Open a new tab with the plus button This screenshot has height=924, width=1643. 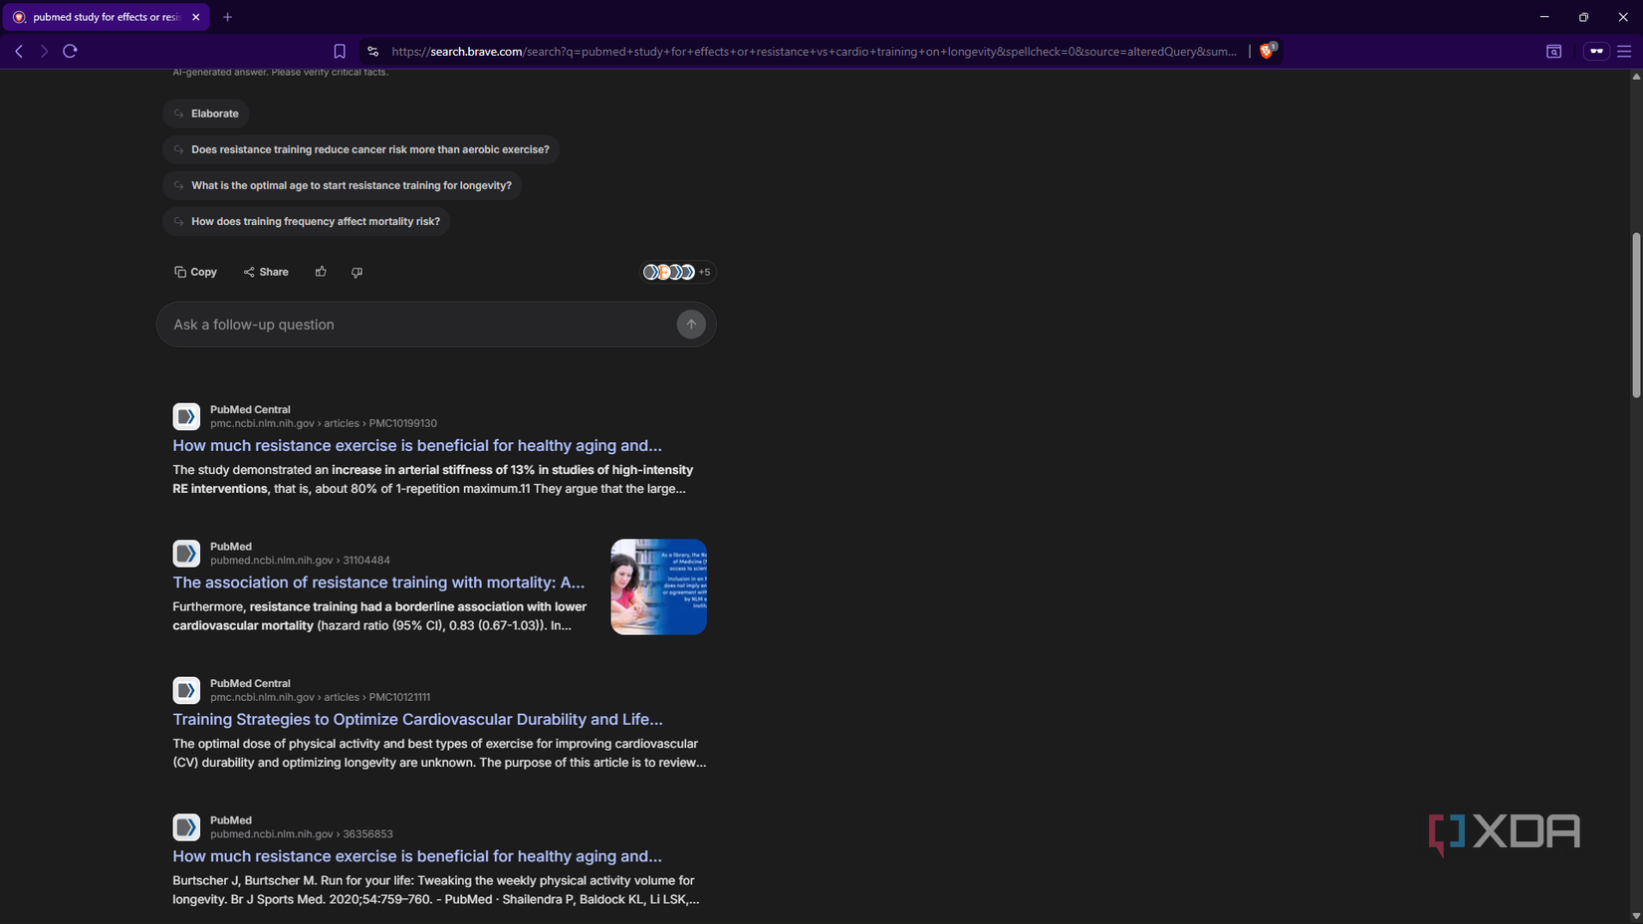[227, 17]
